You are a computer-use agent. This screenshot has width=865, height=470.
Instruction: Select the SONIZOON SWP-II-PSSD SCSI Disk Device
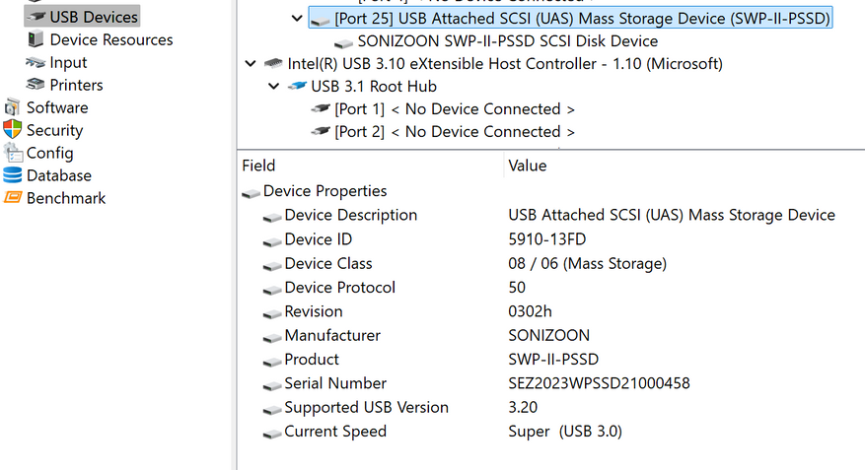[507, 41]
